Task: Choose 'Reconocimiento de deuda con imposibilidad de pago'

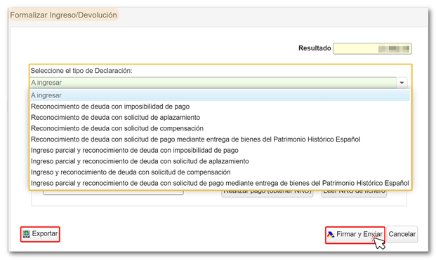Action: 220,107
